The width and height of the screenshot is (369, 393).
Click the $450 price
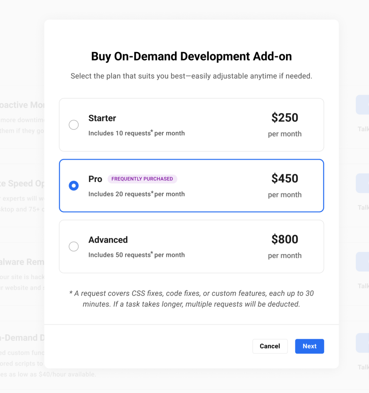click(x=285, y=178)
